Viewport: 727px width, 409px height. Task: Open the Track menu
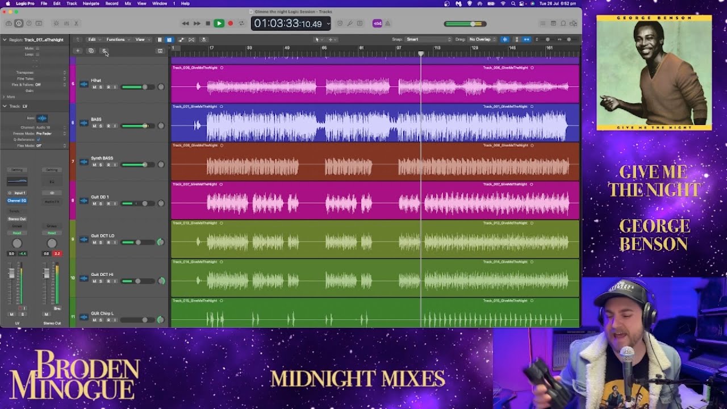pos(72,3)
